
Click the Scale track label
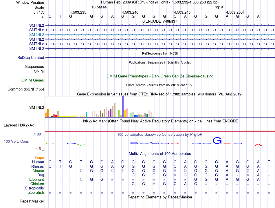coord(39,7)
